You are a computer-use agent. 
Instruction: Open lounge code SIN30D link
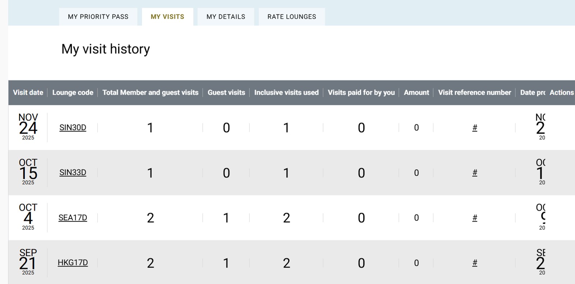click(73, 127)
